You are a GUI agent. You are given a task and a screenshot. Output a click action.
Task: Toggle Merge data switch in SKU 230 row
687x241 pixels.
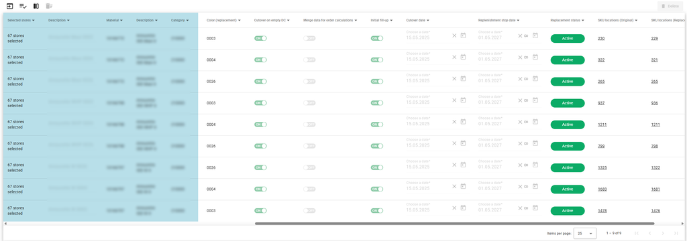[x=309, y=38]
